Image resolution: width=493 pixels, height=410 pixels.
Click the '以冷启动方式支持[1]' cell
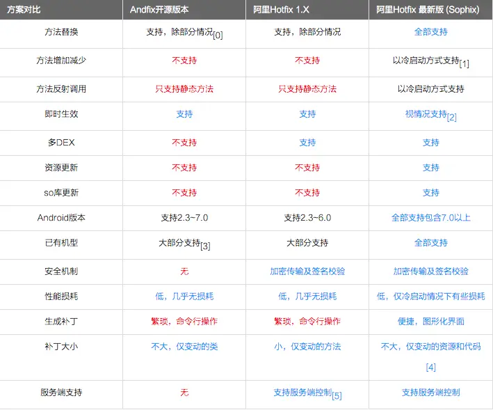tap(430, 62)
